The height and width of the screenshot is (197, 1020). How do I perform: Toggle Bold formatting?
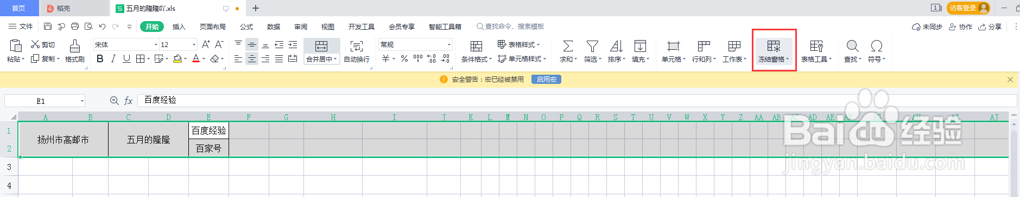(x=100, y=58)
